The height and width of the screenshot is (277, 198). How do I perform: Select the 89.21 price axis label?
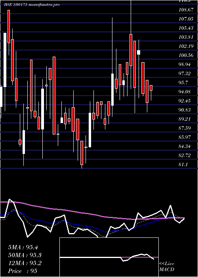point(185,119)
